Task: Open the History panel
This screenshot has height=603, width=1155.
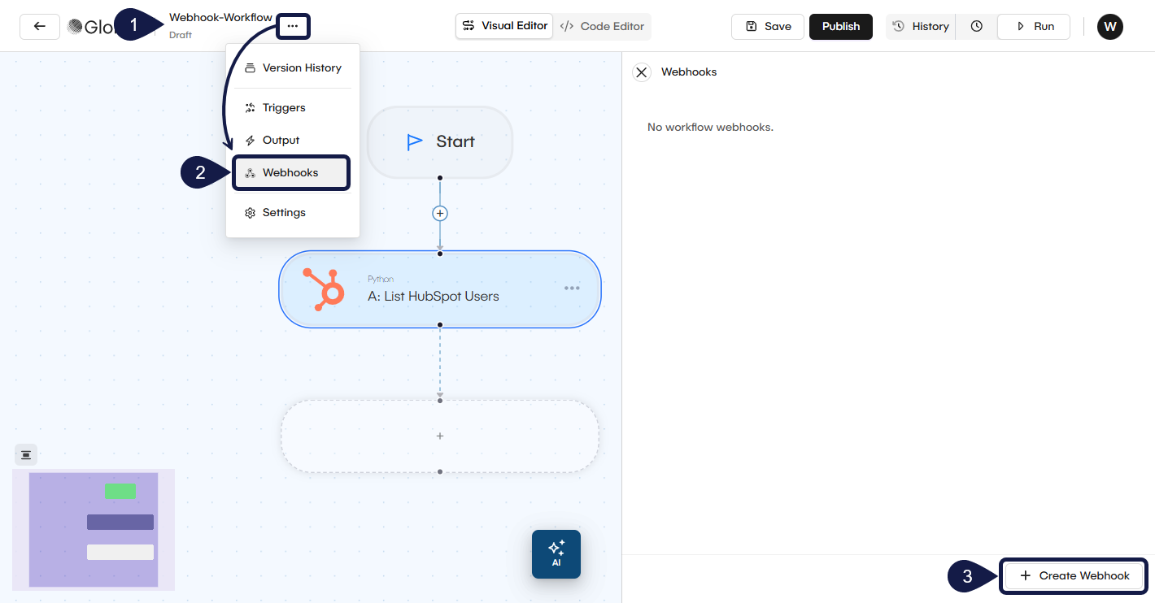Action: click(x=921, y=26)
